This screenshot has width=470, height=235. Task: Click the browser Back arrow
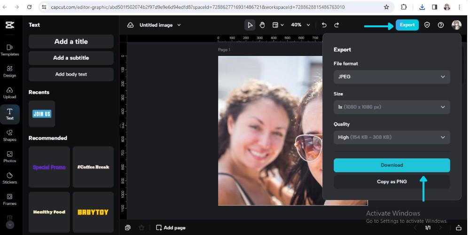point(5,7)
